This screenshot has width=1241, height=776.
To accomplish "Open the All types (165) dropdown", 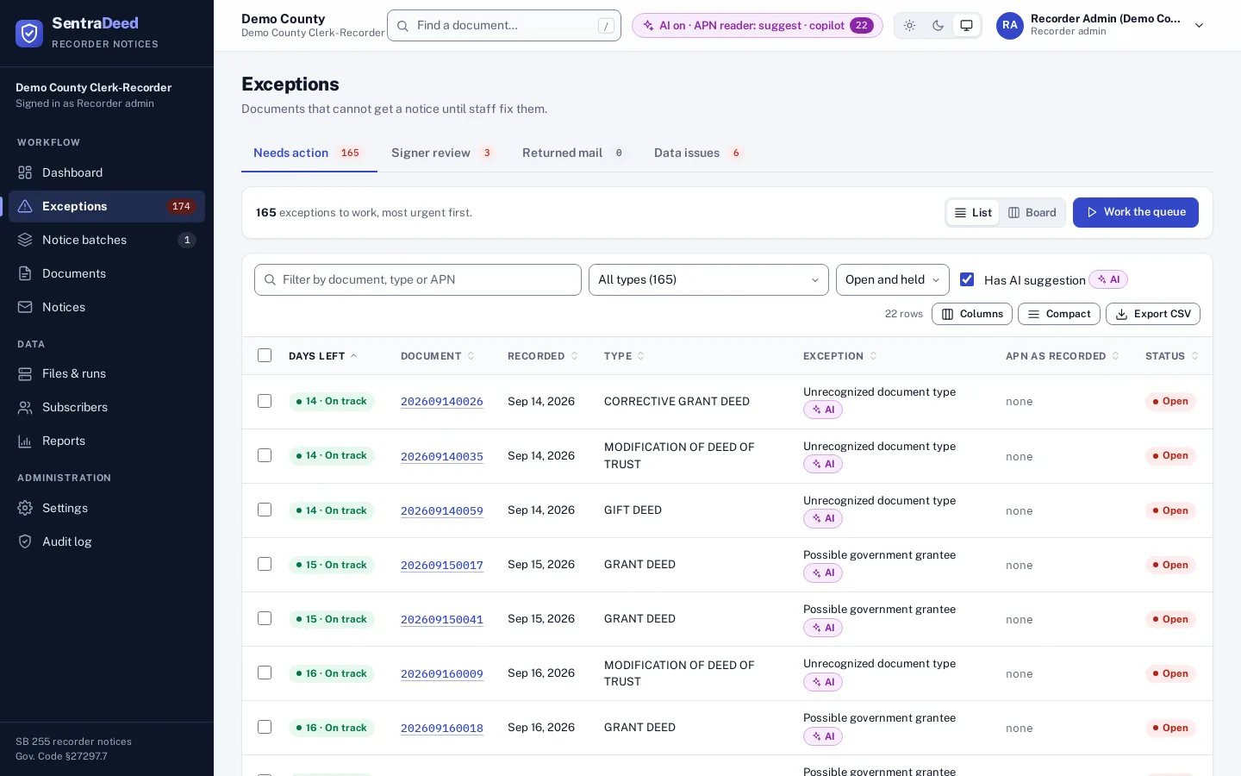I will (x=708, y=279).
